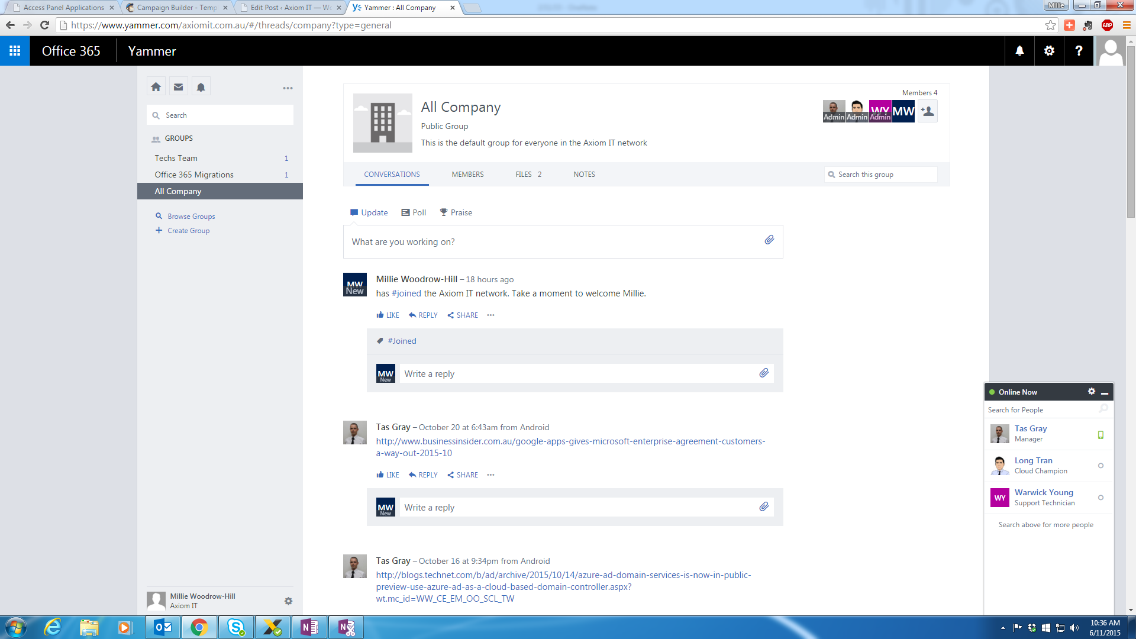Screen dimensions: 1136x639
Task: Open the Windows Start menu
Action: pos(15,627)
